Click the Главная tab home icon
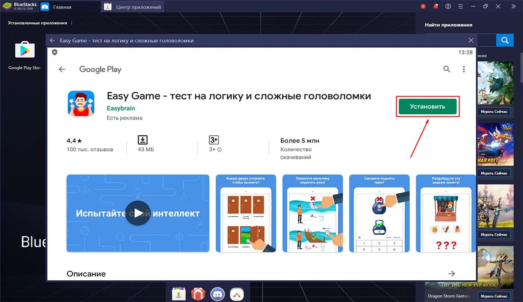Viewport: 523px width, 302px height. point(45,7)
